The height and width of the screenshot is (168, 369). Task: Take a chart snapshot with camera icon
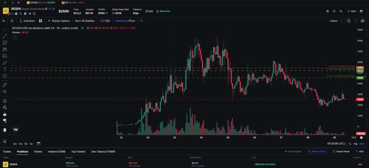pos(362,21)
